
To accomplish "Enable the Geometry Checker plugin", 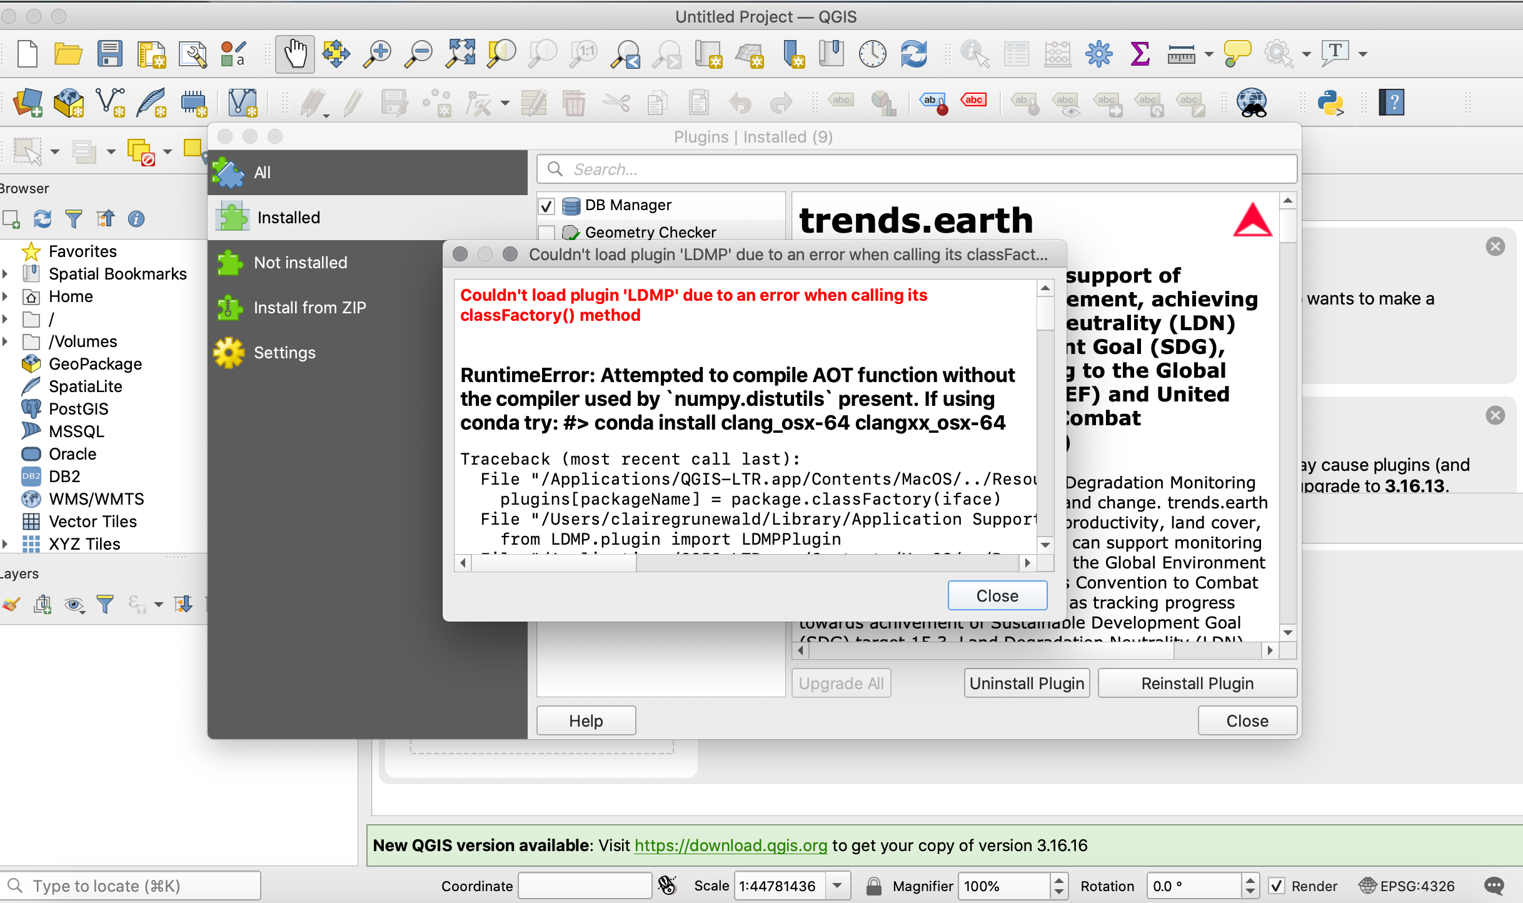I will [x=546, y=232].
